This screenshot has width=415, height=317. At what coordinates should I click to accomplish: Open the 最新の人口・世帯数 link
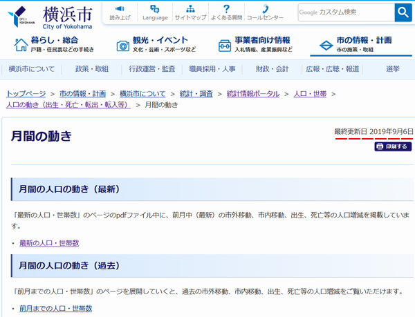point(49,243)
